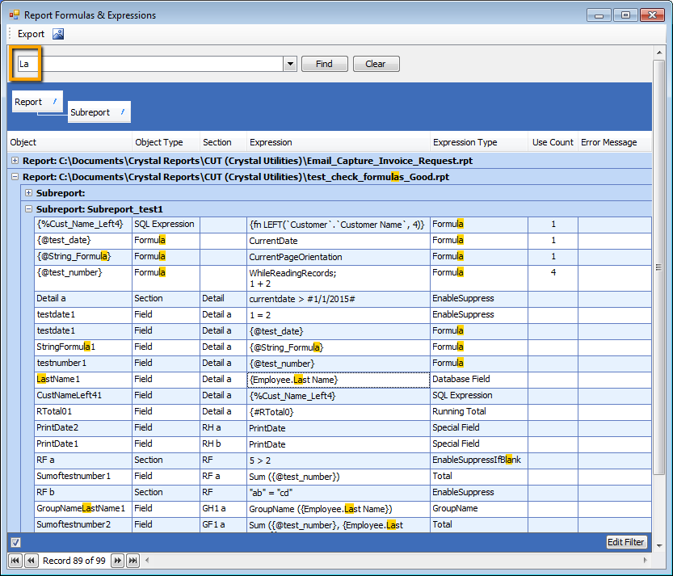Click the vertical scrollbar down arrow

(658, 546)
